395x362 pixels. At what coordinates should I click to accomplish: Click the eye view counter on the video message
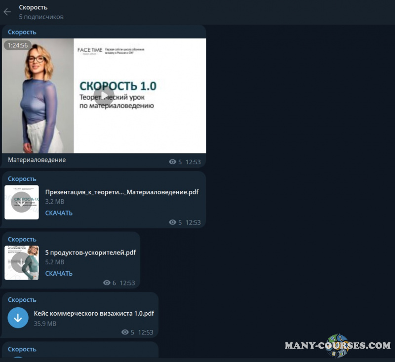click(x=172, y=162)
